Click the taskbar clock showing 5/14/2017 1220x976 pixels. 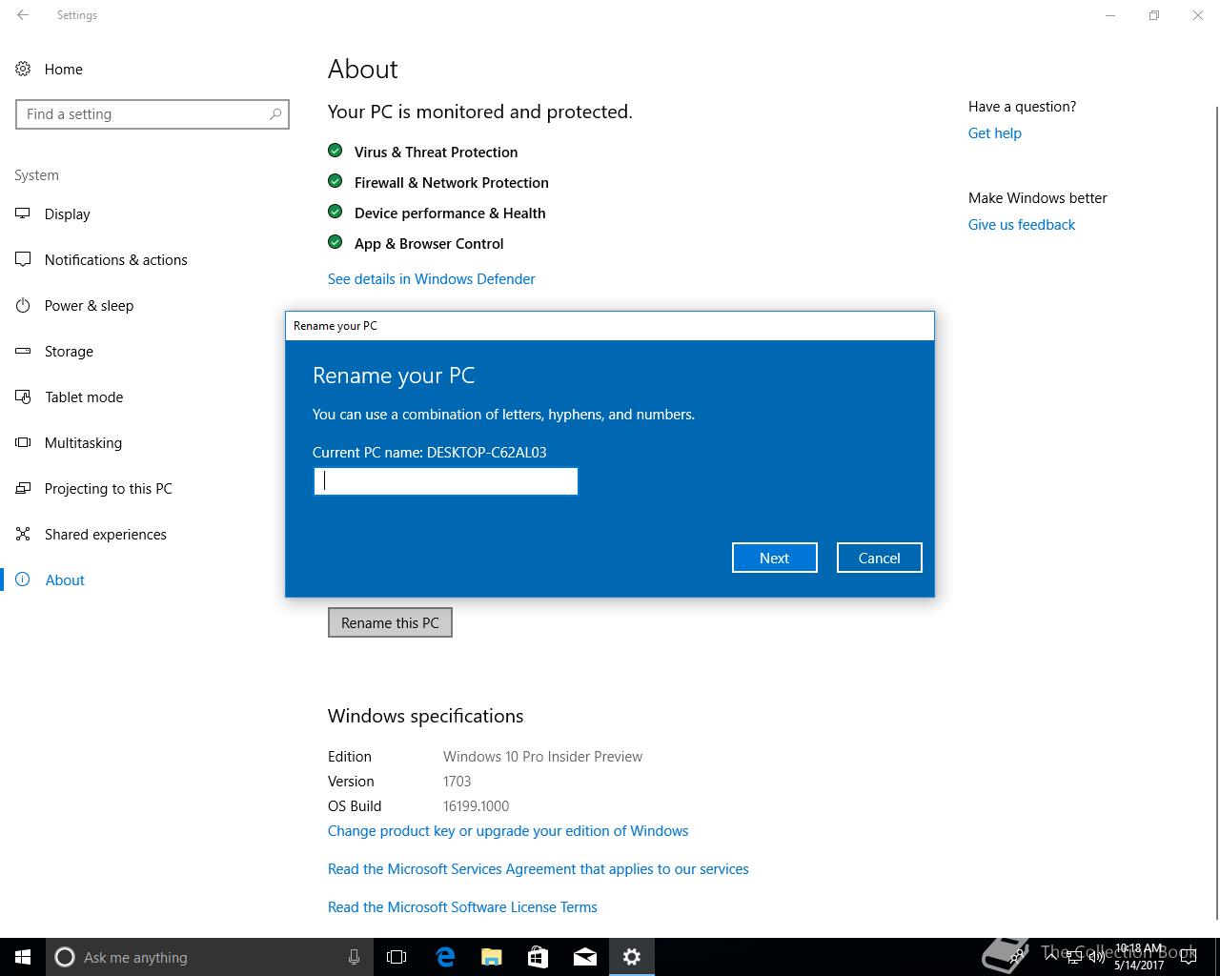tap(1139, 957)
